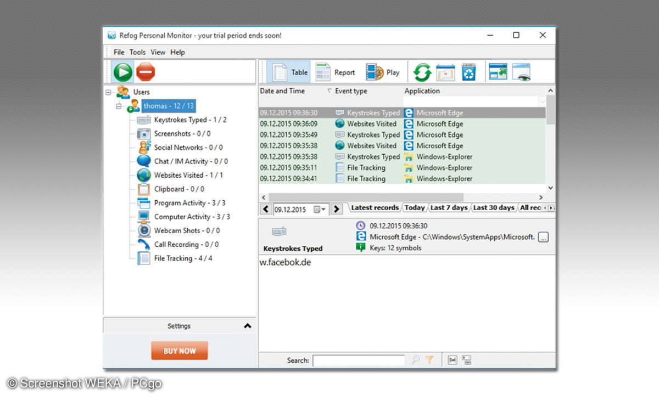Open the calendar toolbar icon
This screenshot has height=395, width=659.
[445, 72]
